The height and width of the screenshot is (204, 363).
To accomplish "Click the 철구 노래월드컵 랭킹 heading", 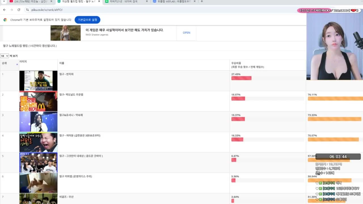I will point(30,46).
